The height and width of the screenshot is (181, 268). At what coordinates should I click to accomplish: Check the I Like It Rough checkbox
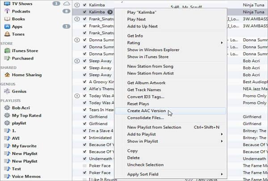click(x=84, y=180)
